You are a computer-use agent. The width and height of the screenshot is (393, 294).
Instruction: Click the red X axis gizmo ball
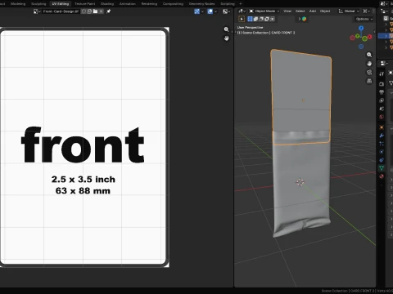point(369,37)
